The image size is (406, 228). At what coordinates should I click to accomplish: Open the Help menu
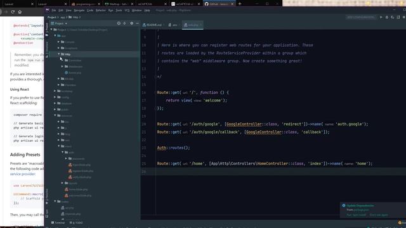point(147,10)
